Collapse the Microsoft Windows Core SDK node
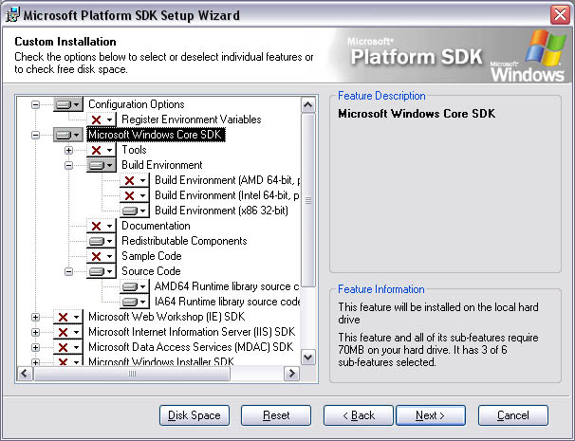575x441 pixels. [35, 135]
